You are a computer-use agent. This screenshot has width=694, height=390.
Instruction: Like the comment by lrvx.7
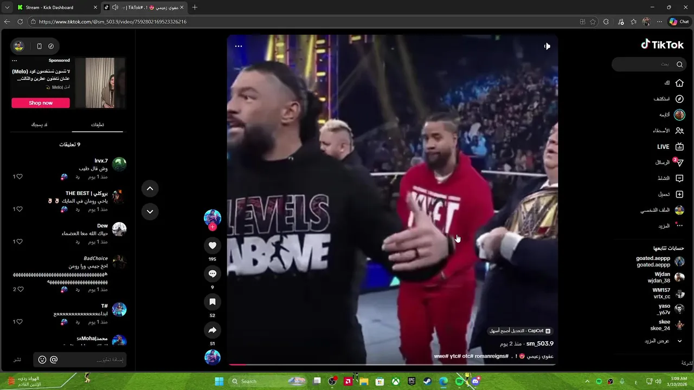coord(18,177)
